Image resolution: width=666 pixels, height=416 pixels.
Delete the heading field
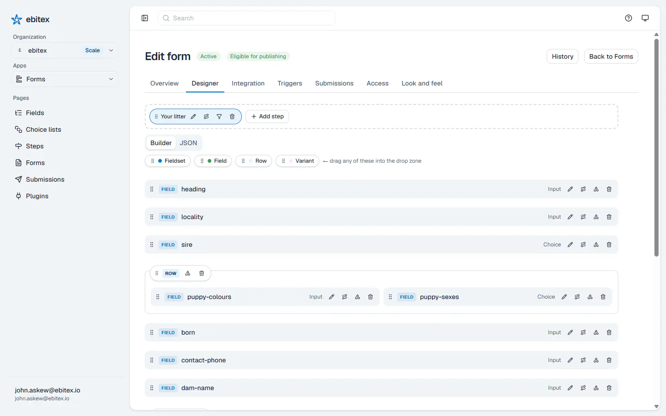[609, 189]
